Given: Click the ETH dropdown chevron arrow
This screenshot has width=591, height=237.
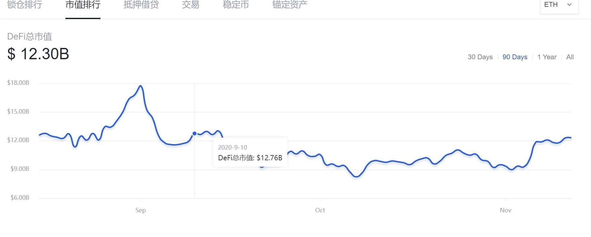Looking at the screenshot, I should click(x=569, y=5).
